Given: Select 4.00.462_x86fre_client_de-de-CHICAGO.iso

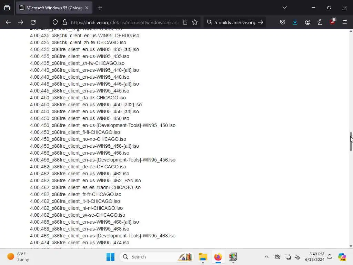Looking at the screenshot, I should (78, 167).
